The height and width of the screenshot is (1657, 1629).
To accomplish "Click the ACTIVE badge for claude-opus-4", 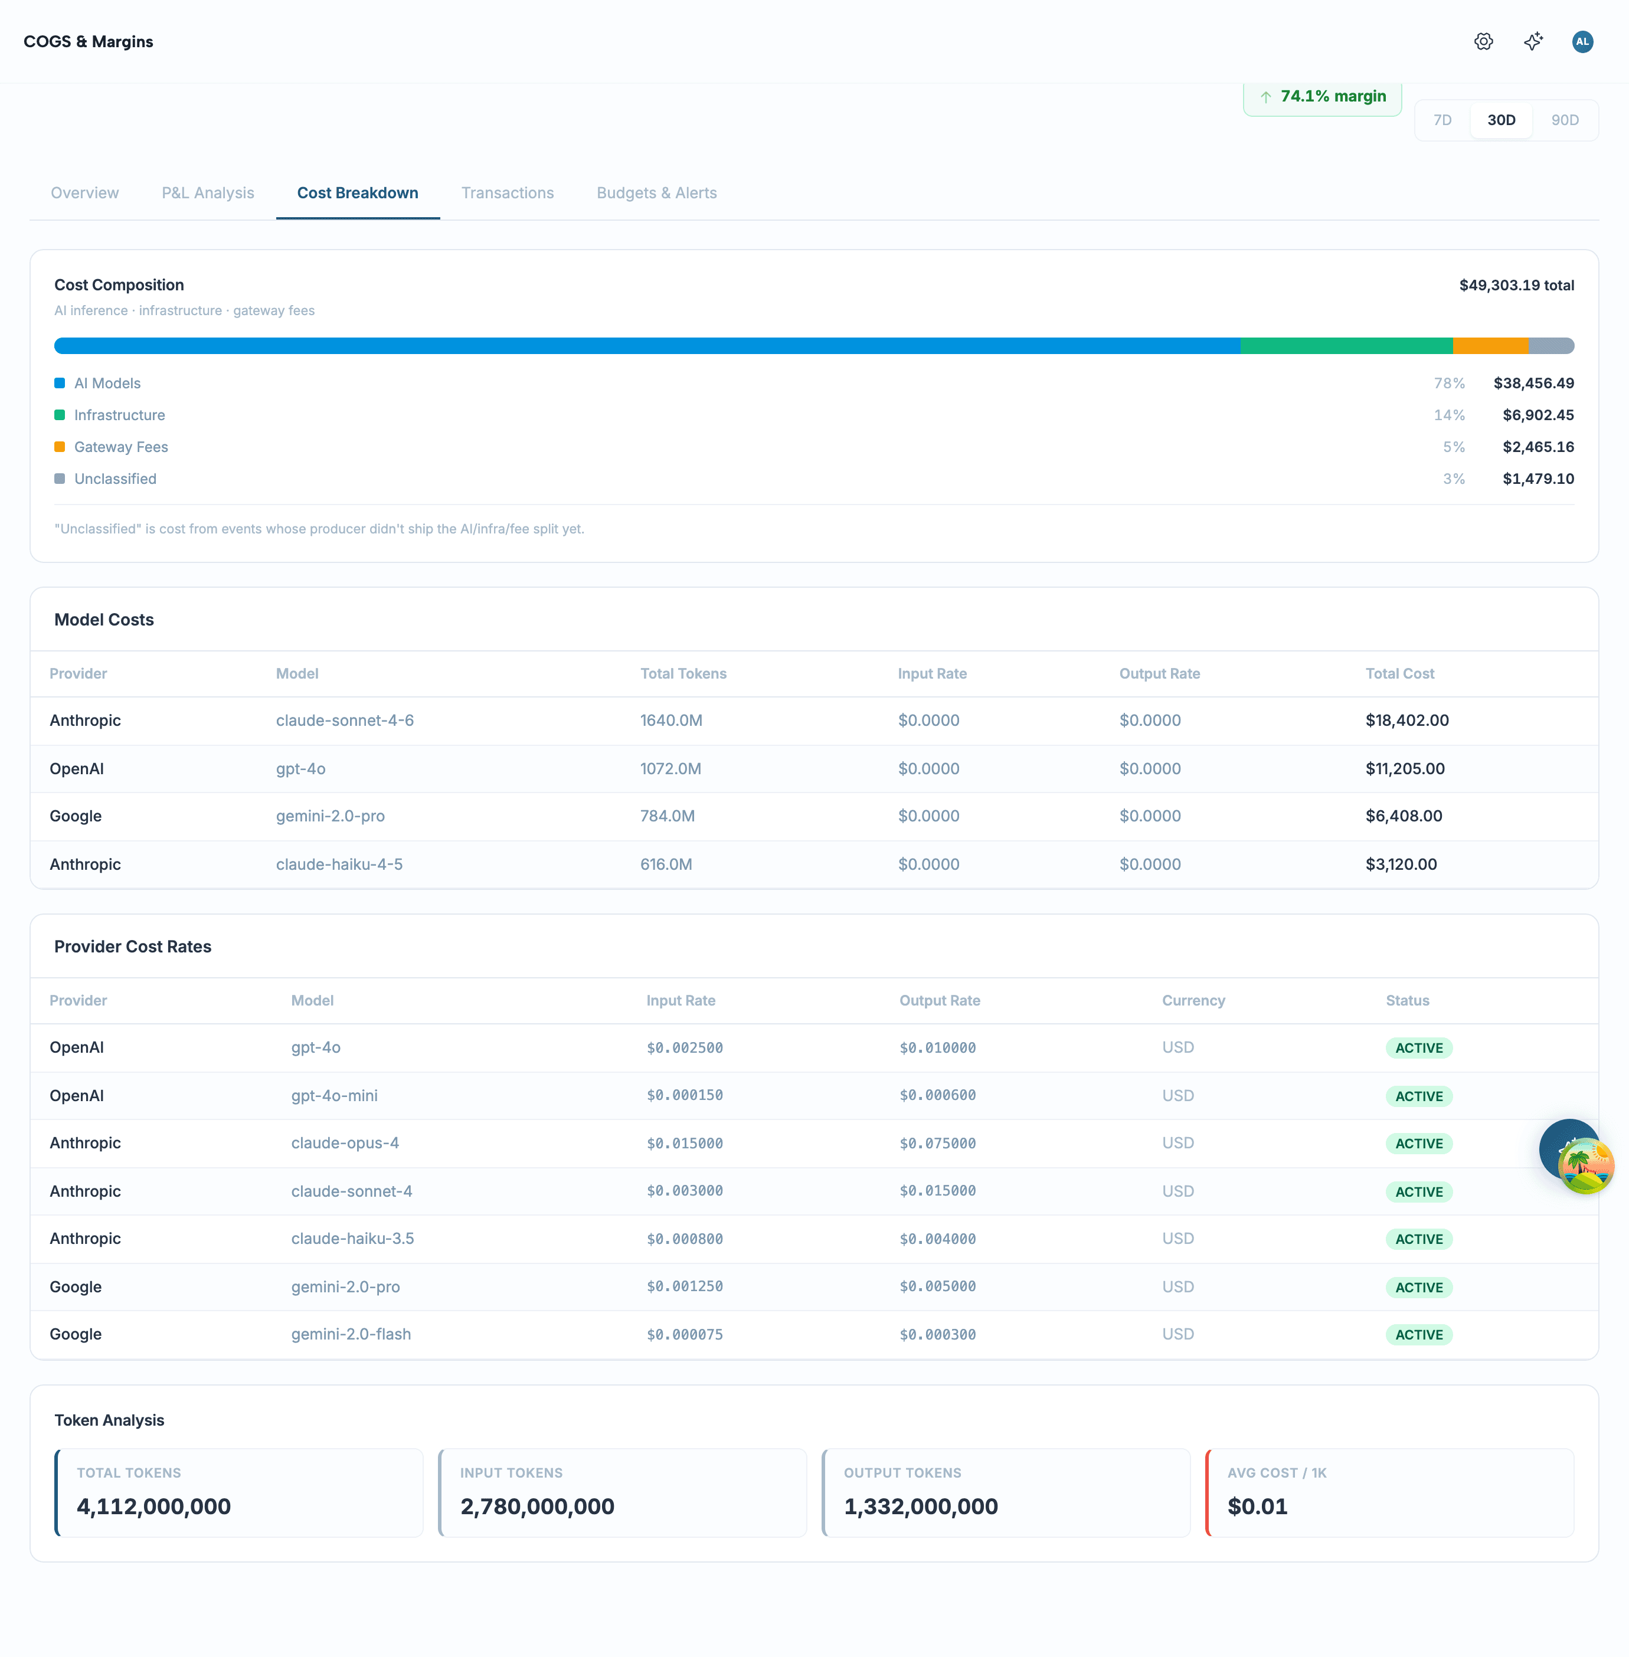I will click(1418, 1144).
